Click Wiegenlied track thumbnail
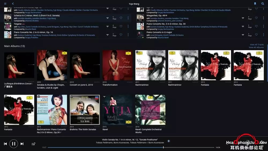 pos(140,18)
